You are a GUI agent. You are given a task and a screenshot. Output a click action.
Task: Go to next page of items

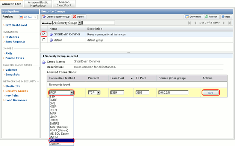pos(223,23)
